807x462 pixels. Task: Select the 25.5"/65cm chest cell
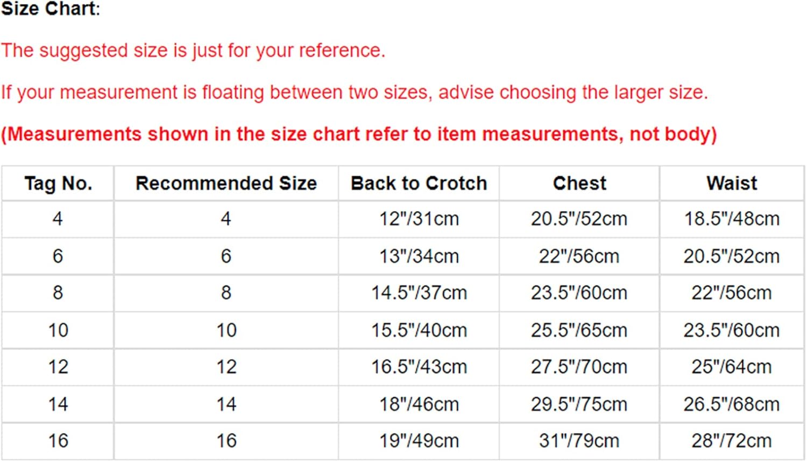coord(579,330)
